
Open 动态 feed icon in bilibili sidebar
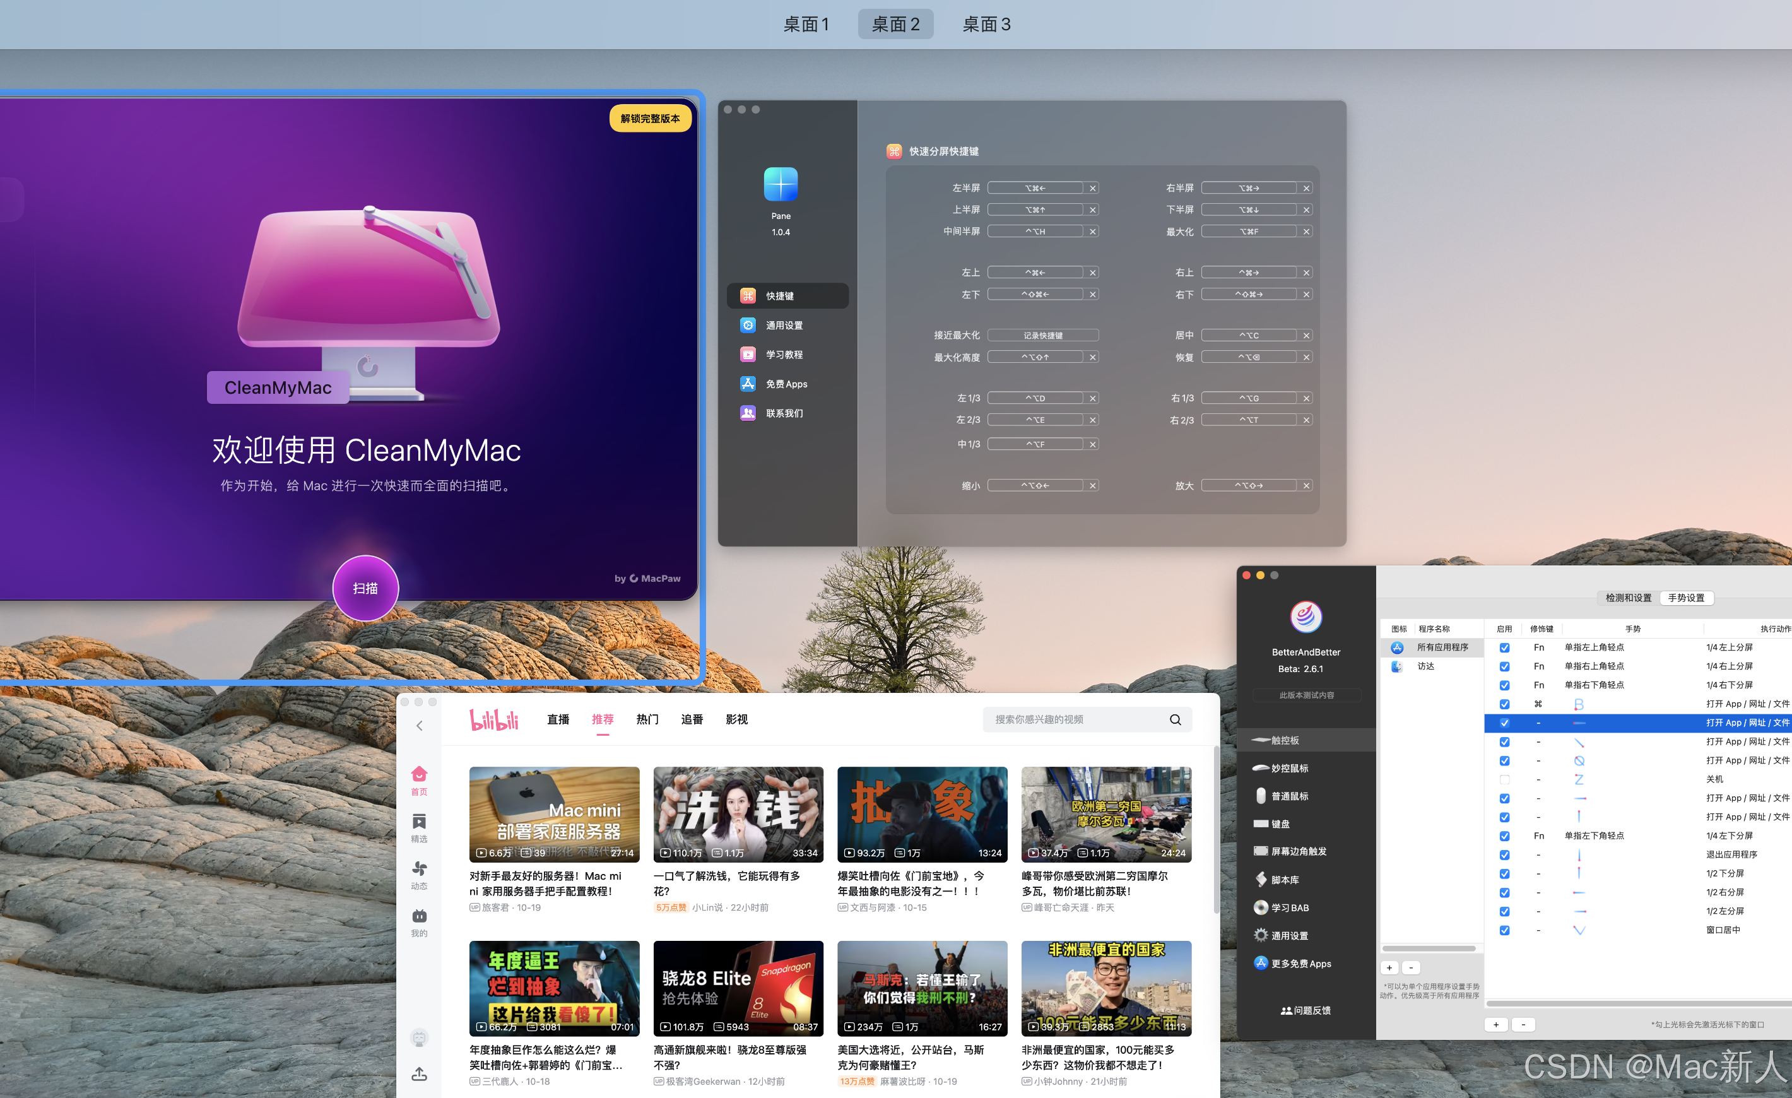tap(419, 870)
